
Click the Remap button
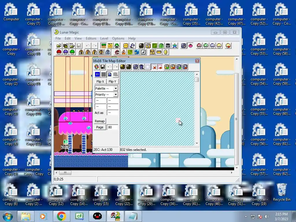[x=100, y=121]
